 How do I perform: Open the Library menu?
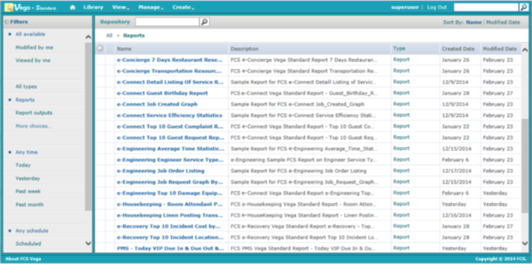[x=93, y=7]
